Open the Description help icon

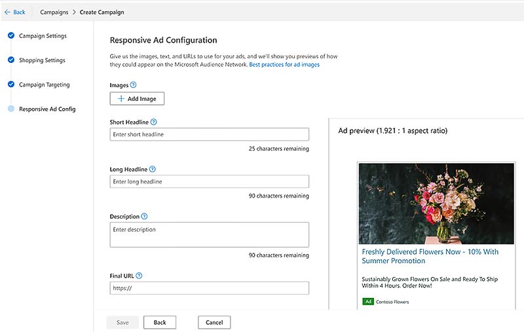coord(144,216)
